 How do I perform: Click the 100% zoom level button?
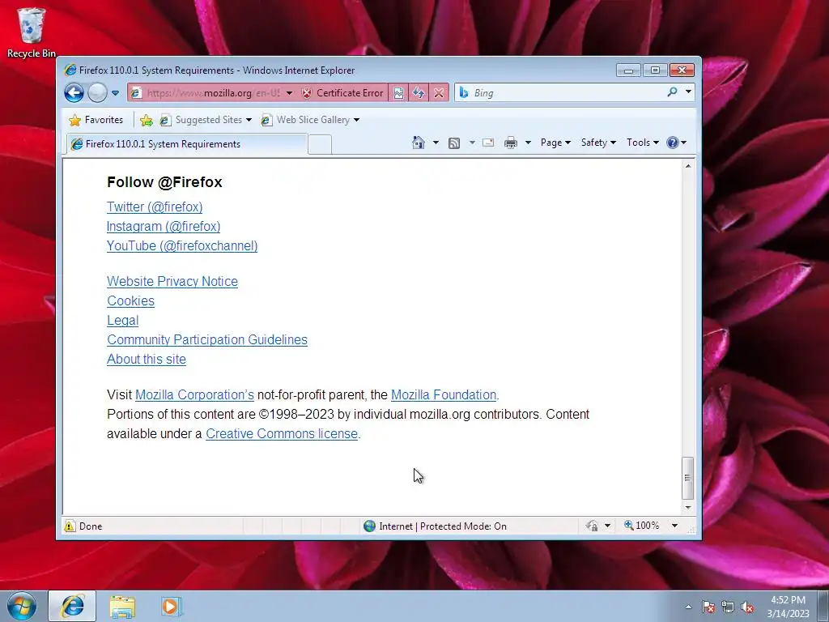pos(641,526)
